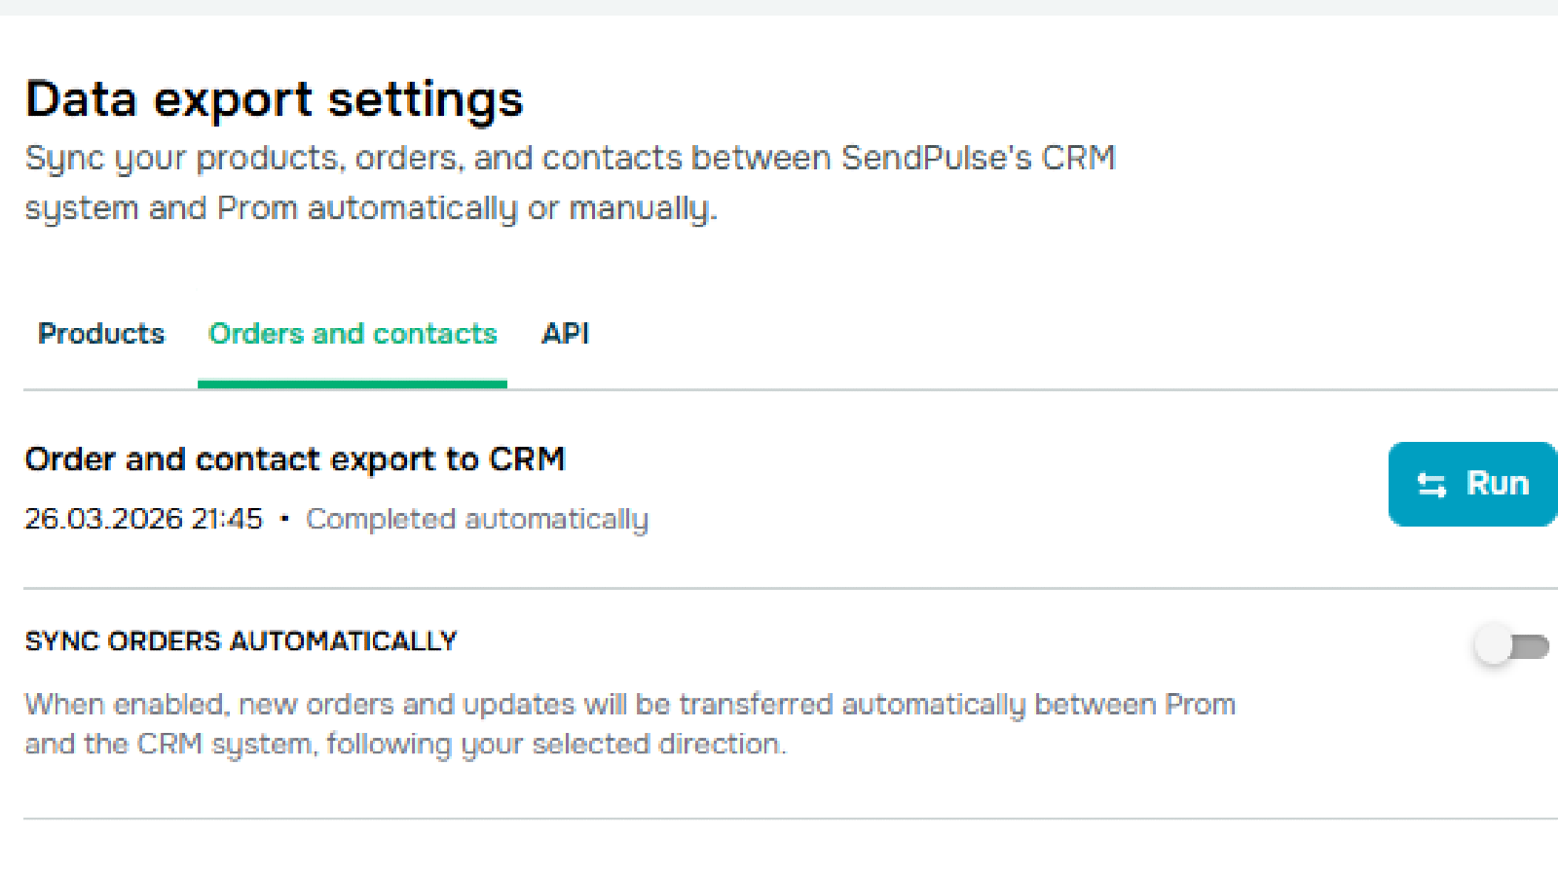Click the 26.03.2026 21:45 timestamp
Screen dimensions: 1558x876
tap(143, 519)
